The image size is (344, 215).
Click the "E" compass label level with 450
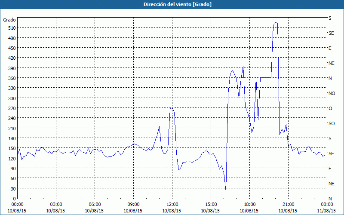click(x=330, y=48)
